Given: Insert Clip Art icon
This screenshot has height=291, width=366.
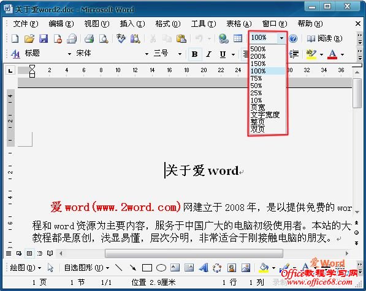Looking at the screenshot, I should [x=232, y=268].
